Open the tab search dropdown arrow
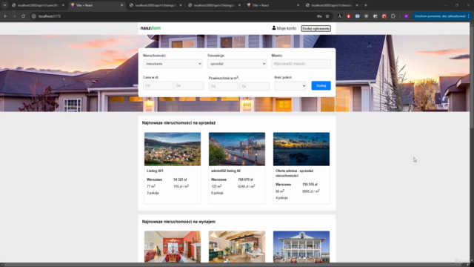Image resolution: width=474 pixels, height=267 pixels. [5, 5]
